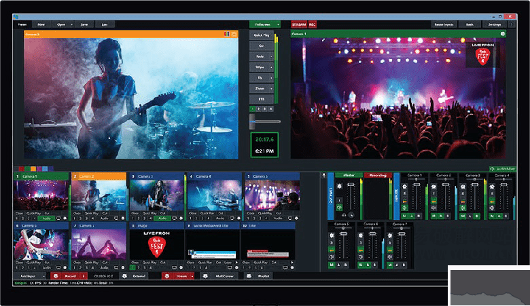Toggle Audio on Camera 3 input
The height and width of the screenshot is (306, 530).
(161, 218)
